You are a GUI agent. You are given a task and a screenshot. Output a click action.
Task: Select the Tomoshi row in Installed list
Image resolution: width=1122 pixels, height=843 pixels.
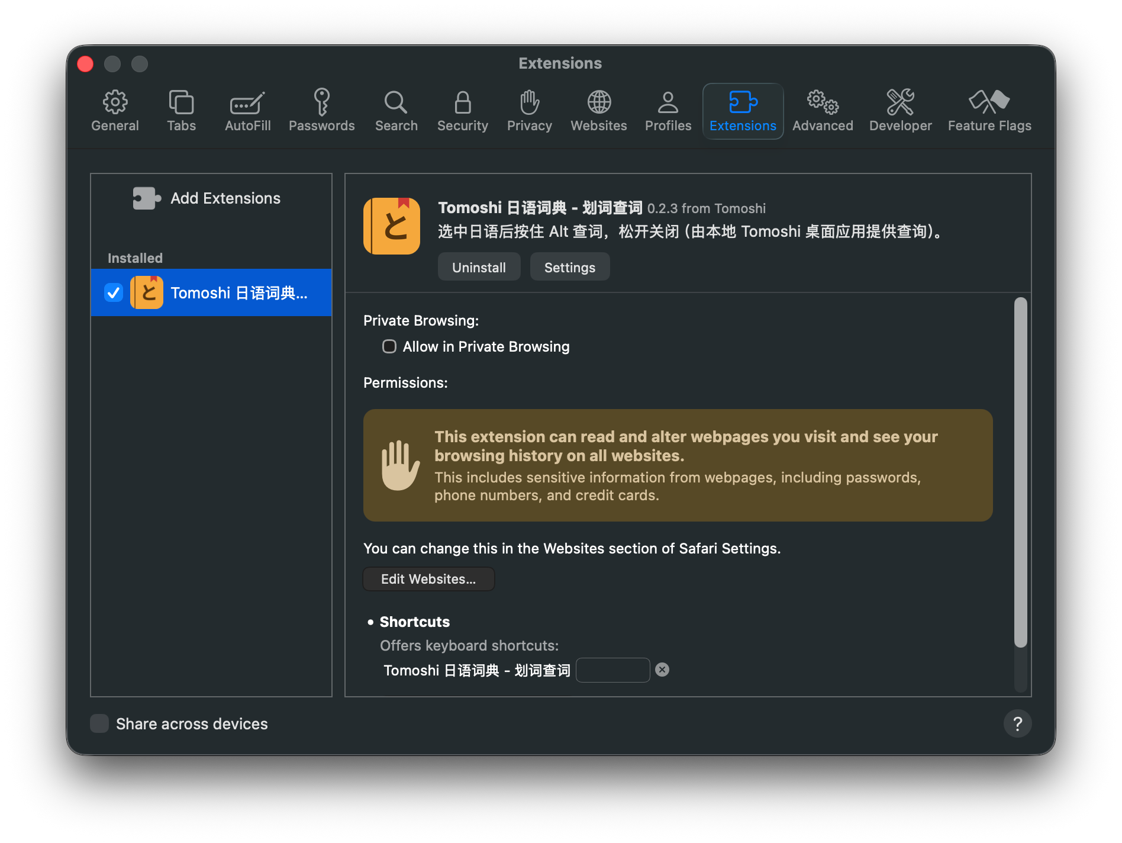(x=211, y=292)
